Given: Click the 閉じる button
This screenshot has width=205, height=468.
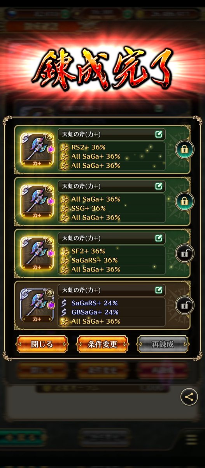Looking at the screenshot, I should tap(42, 344).
